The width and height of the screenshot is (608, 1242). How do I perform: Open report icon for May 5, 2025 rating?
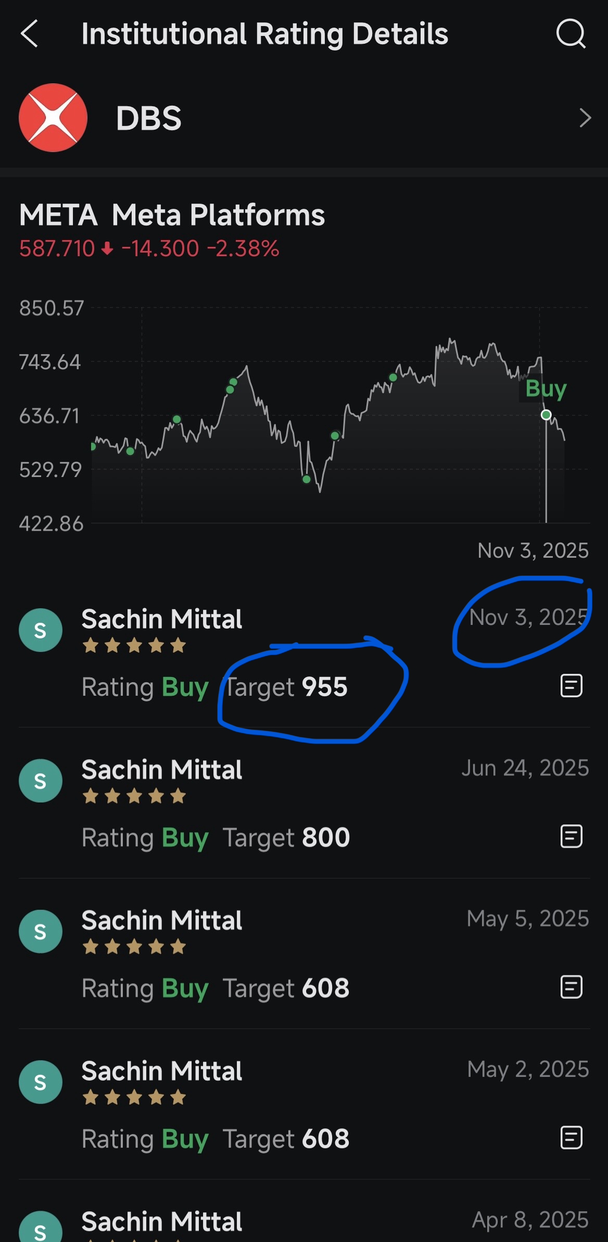pyautogui.click(x=571, y=987)
